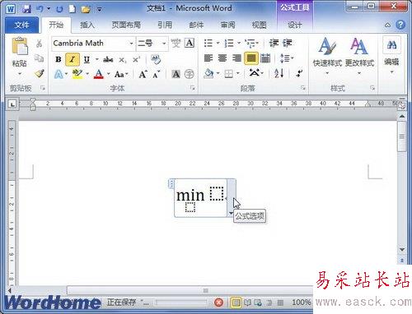Click the numbered list icon

click(x=229, y=43)
